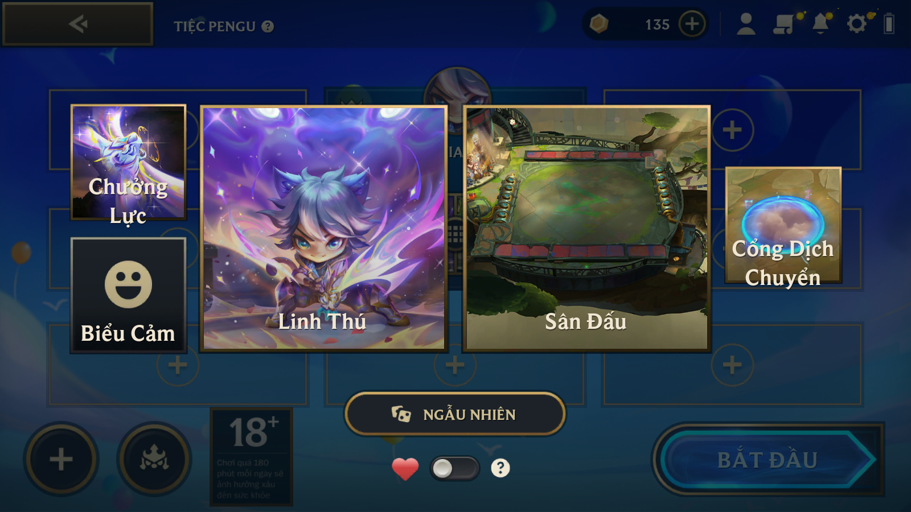Open help next to Tiệc Pengu title
The width and height of the screenshot is (911, 512).
[268, 26]
